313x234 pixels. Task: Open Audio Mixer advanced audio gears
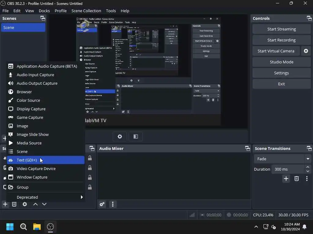point(102,204)
